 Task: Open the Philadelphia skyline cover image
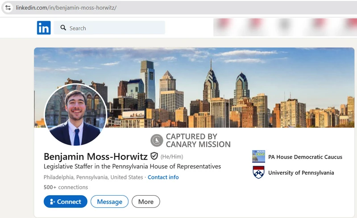194,88
